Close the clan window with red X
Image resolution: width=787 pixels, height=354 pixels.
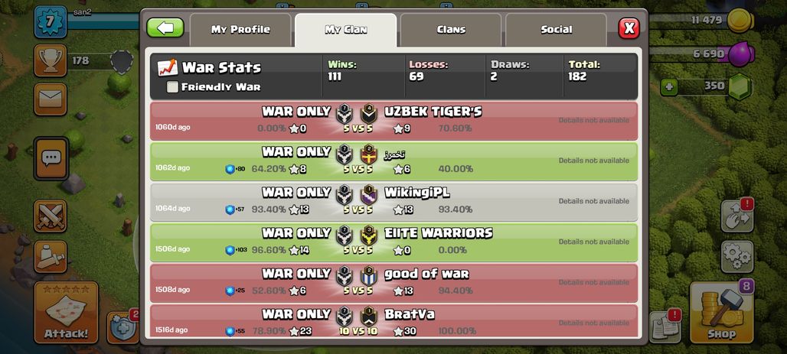tap(629, 28)
